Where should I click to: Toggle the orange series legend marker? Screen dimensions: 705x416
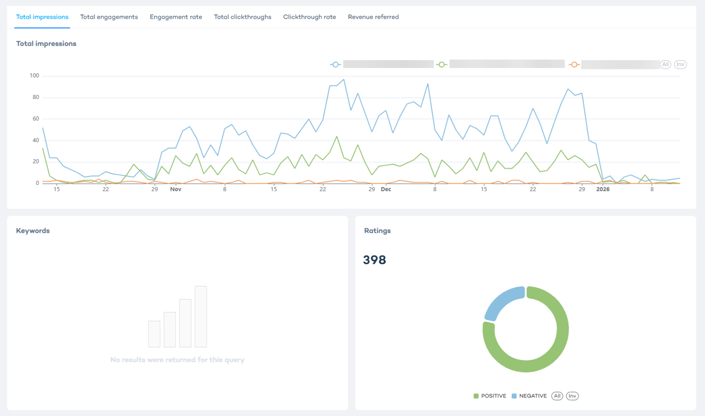click(573, 65)
